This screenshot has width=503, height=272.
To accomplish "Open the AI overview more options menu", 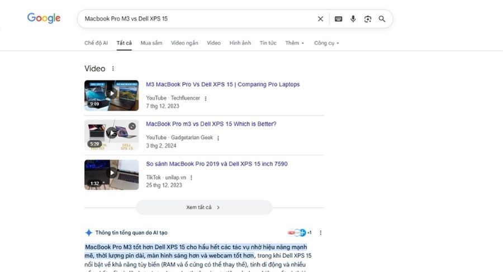I will click(320, 232).
